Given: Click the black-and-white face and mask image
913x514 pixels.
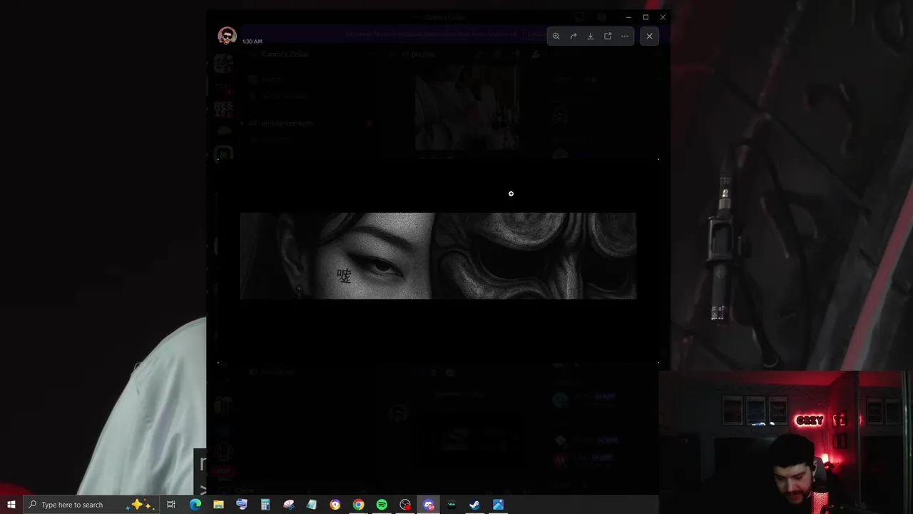Looking at the screenshot, I should (x=438, y=256).
